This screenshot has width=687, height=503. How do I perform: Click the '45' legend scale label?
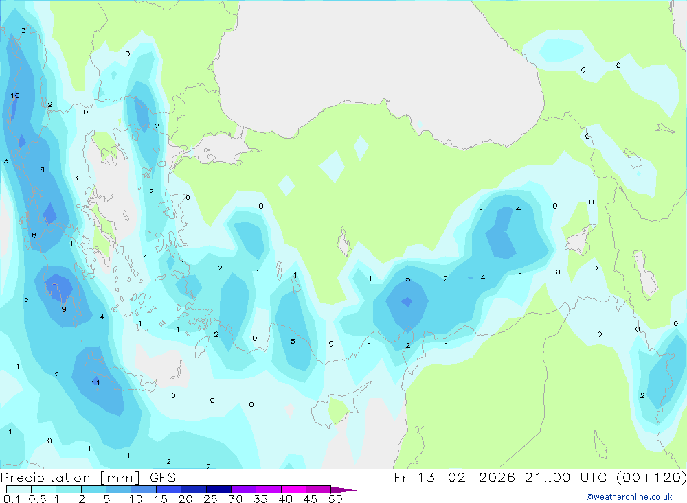pyautogui.click(x=311, y=499)
